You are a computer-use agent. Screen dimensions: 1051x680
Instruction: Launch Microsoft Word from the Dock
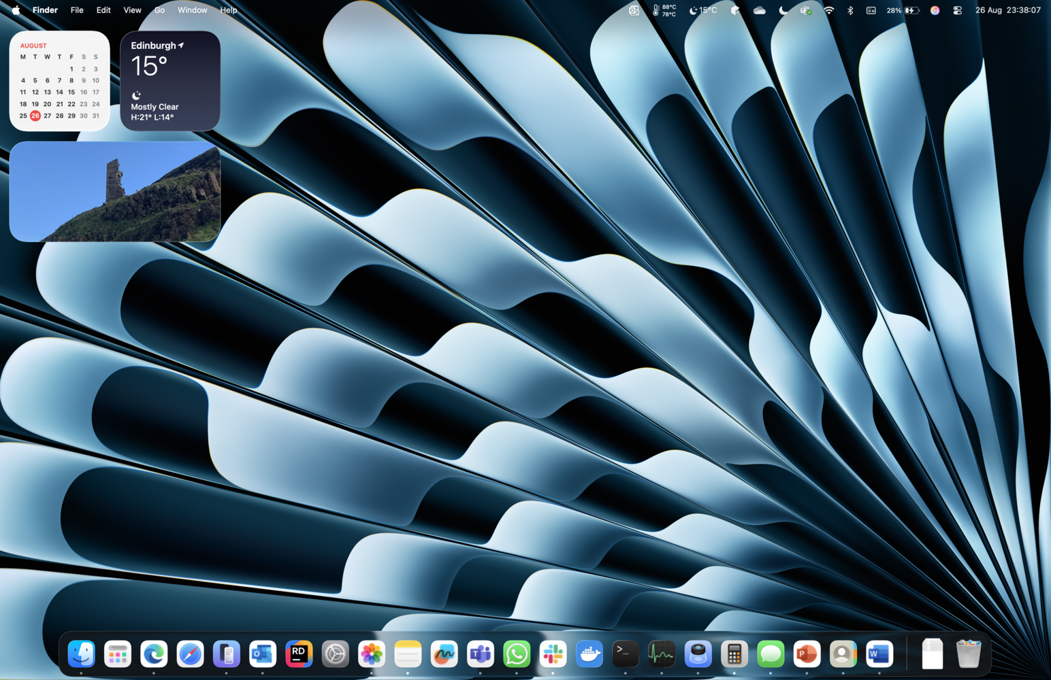(x=879, y=654)
